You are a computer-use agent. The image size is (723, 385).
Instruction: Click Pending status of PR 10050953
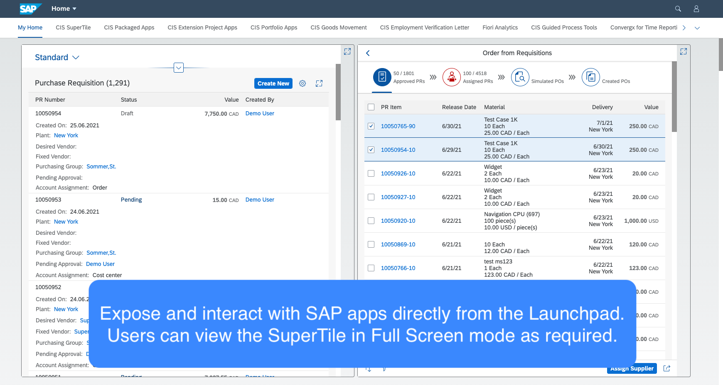(131, 200)
